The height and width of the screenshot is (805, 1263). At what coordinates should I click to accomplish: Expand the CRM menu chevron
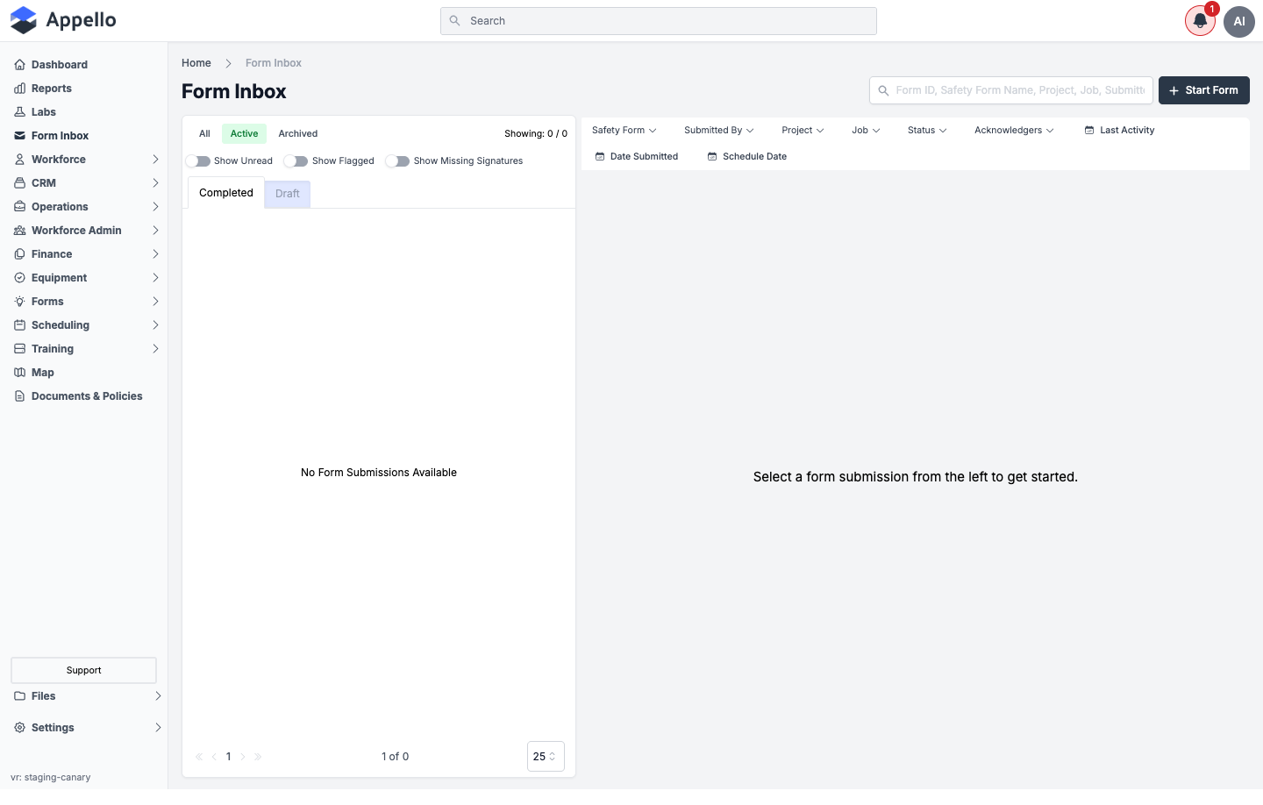click(155, 183)
